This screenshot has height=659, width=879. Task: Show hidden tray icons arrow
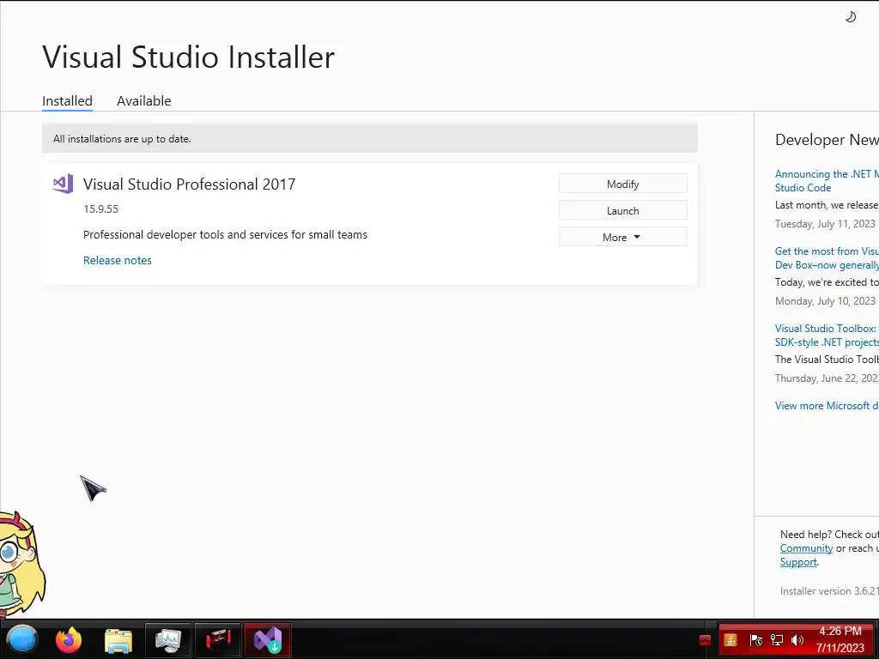(706, 640)
